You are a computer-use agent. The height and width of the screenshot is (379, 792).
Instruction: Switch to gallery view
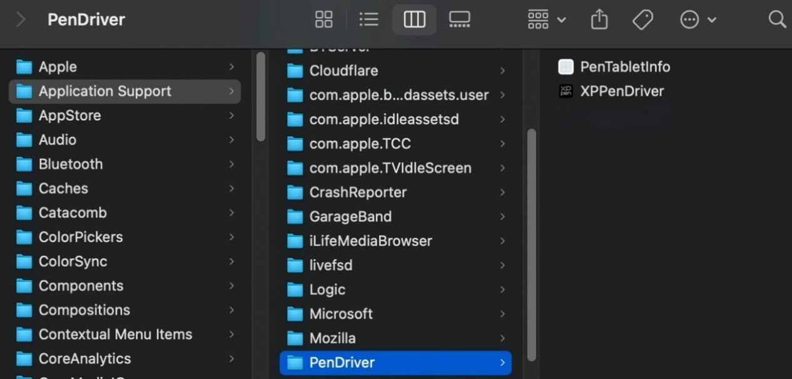coord(459,20)
